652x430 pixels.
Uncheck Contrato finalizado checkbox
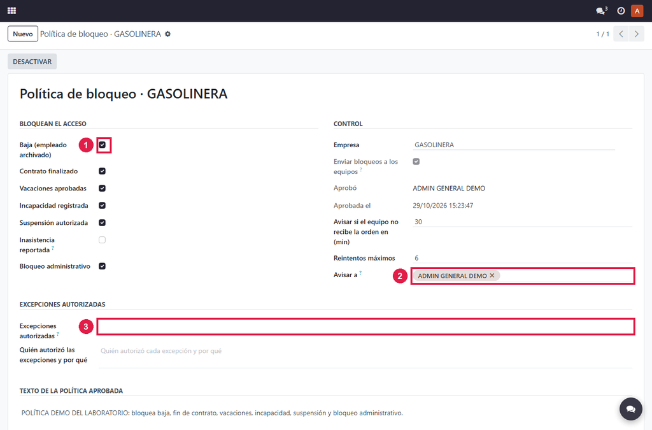[x=103, y=171]
